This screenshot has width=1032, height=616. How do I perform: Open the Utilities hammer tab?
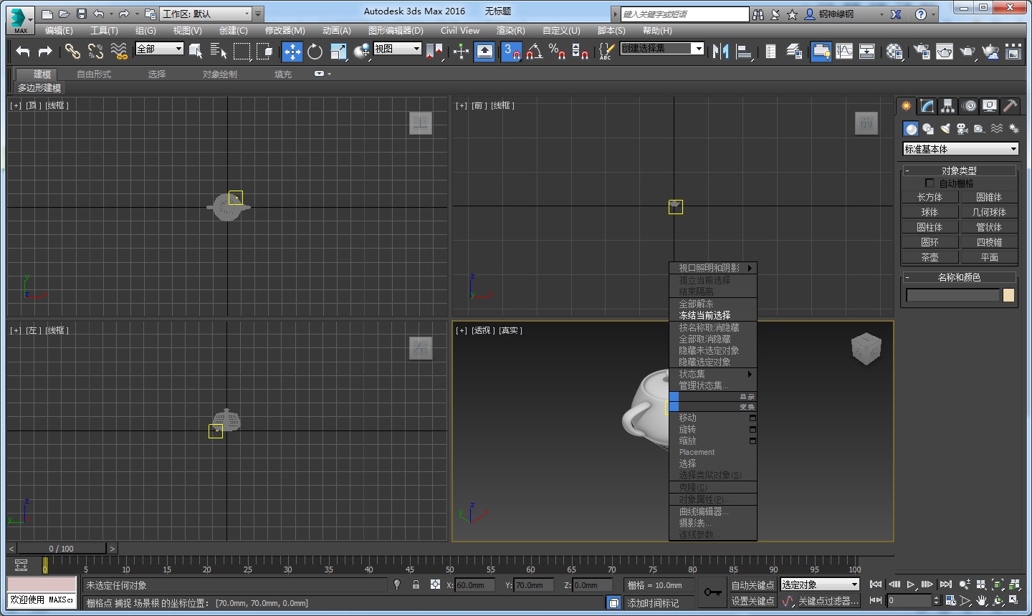click(x=1010, y=106)
